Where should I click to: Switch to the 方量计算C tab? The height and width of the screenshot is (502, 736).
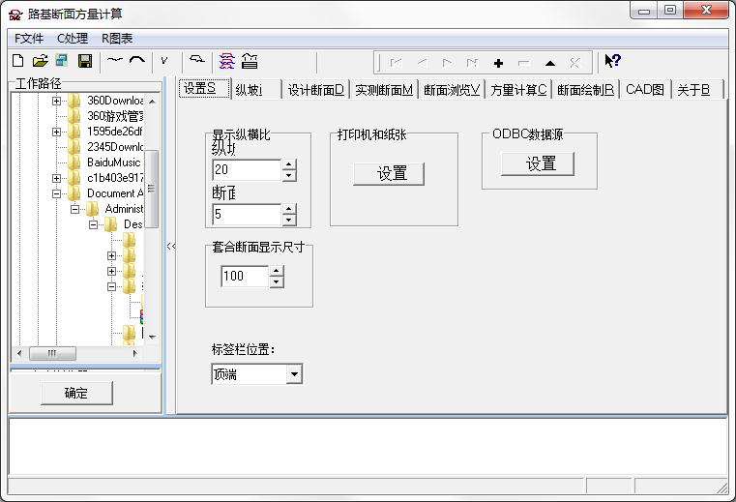(x=518, y=90)
